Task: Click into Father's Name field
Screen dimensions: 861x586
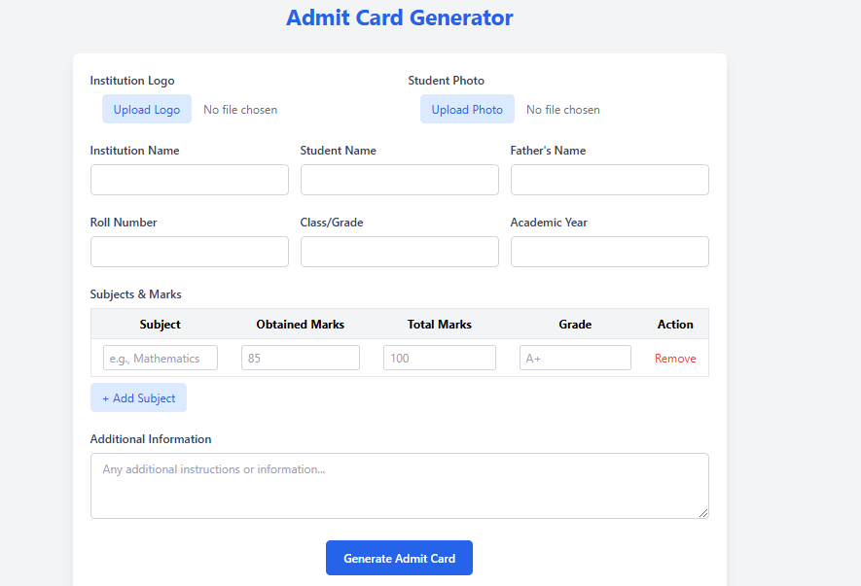Action: click(610, 180)
